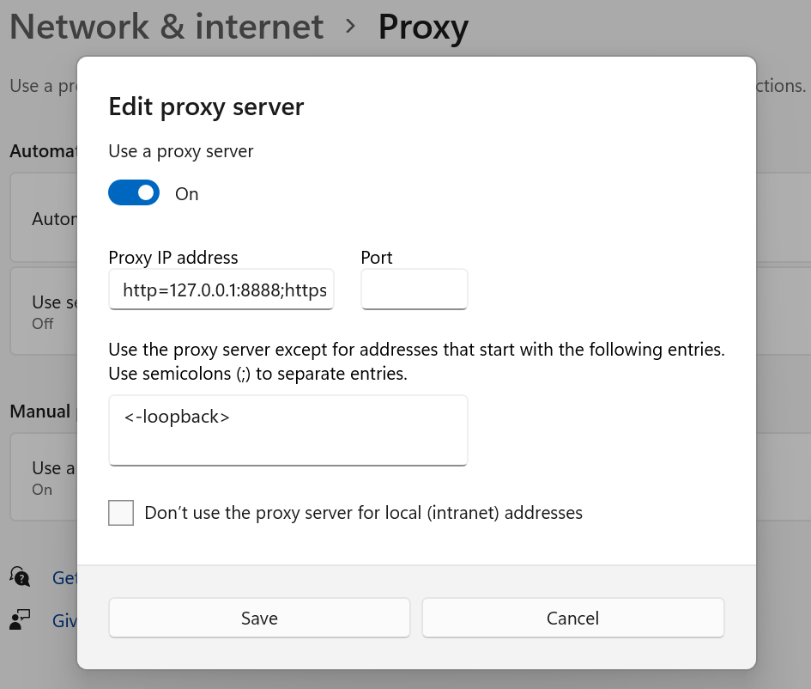This screenshot has height=689, width=811.
Task: Click the Proxy IP address field label
Action: click(x=173, y=257)
